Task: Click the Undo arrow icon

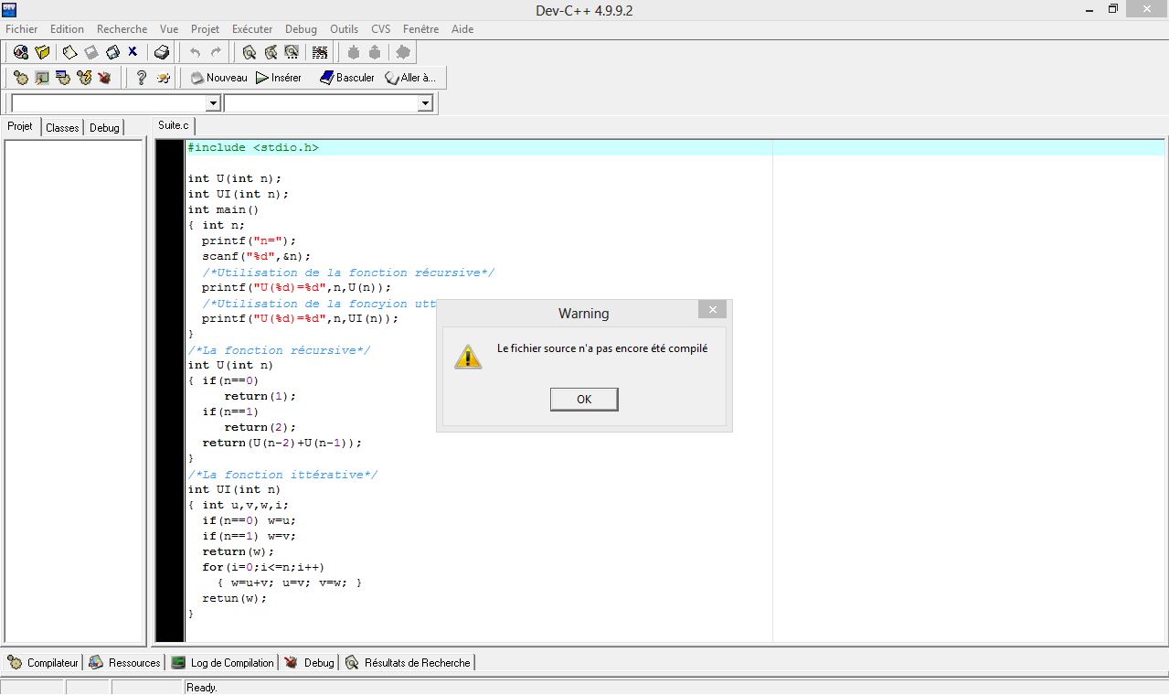Action: (x=195, y=52)
